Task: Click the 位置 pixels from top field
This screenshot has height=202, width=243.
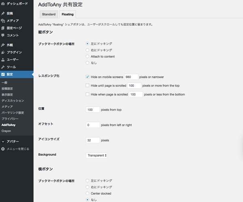Action: pyautogui.click(x=93, y=110)
